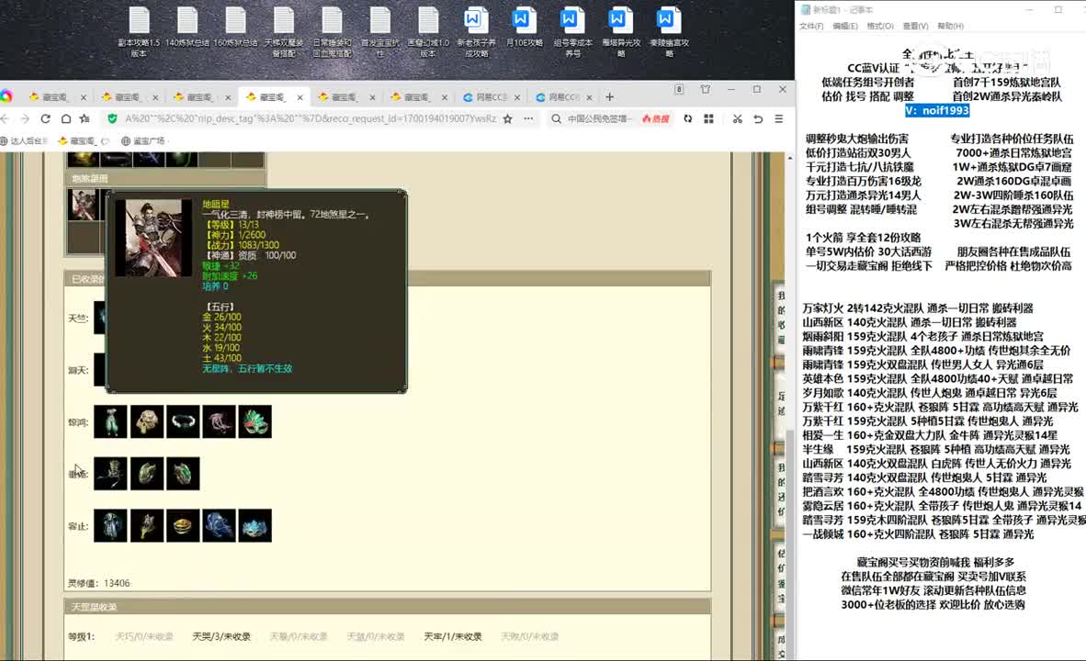
Task: Click 天牢/1/未收录 entry
Action: [452, 636]
